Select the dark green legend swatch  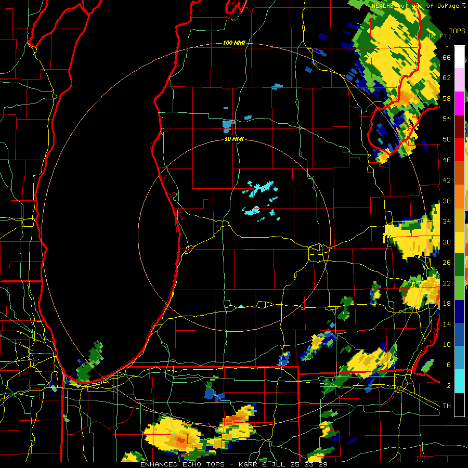(x=459, y=265)
